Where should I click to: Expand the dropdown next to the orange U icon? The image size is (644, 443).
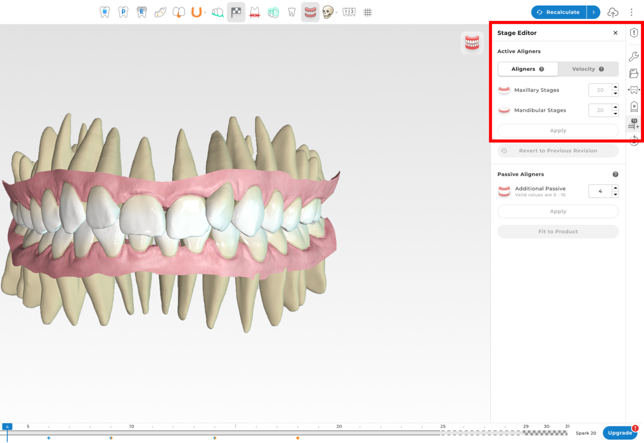pyautogui.click(x=205, y=13)
